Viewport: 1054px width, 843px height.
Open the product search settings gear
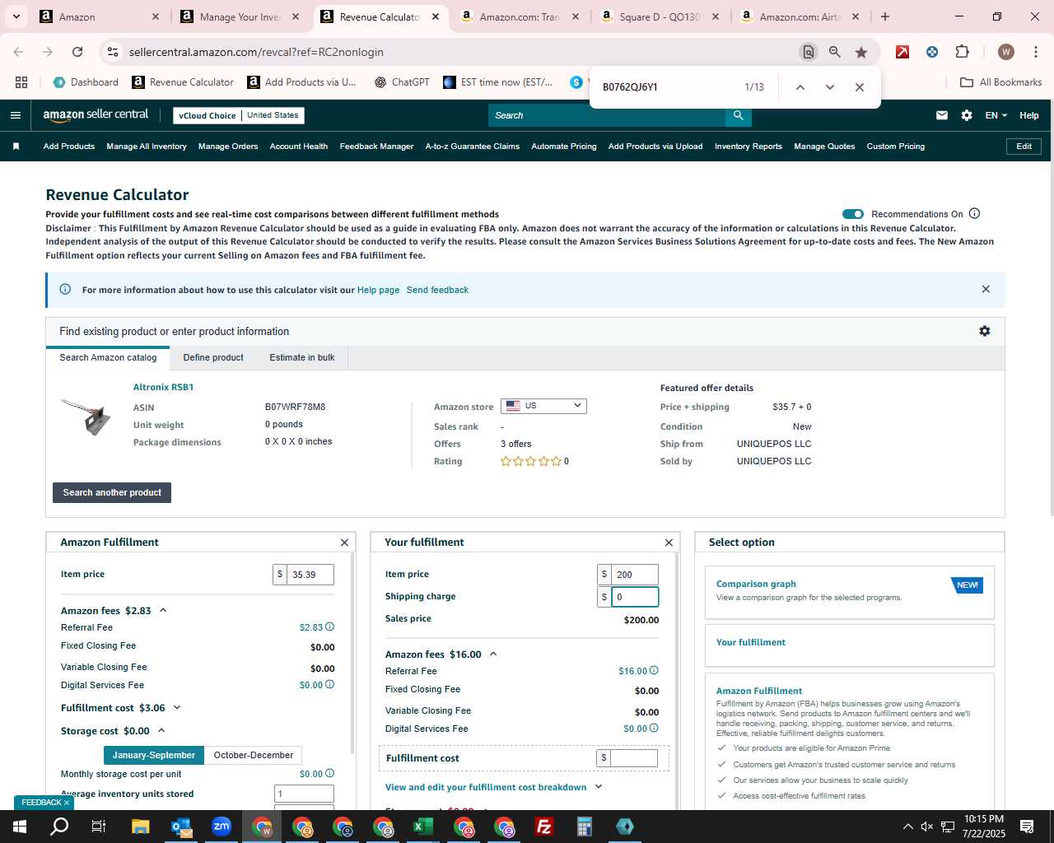(x=984, y=331)
